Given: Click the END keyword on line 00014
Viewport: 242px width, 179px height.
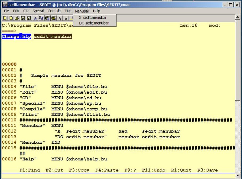Looking at the screenshot, I should 56,142.
